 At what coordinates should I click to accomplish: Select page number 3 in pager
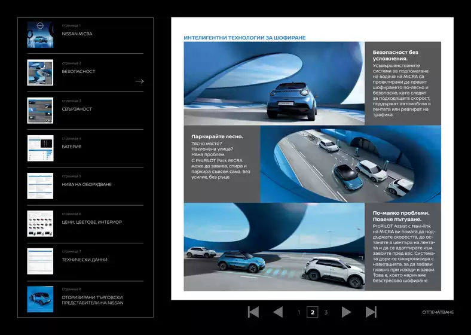[x=326, y=312]
